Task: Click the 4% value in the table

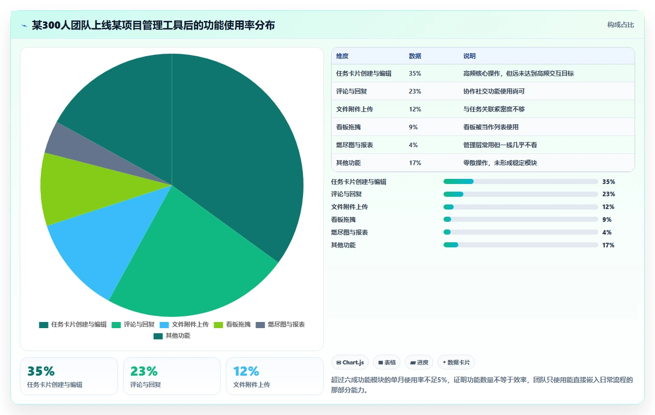Action: click(413, 145)
